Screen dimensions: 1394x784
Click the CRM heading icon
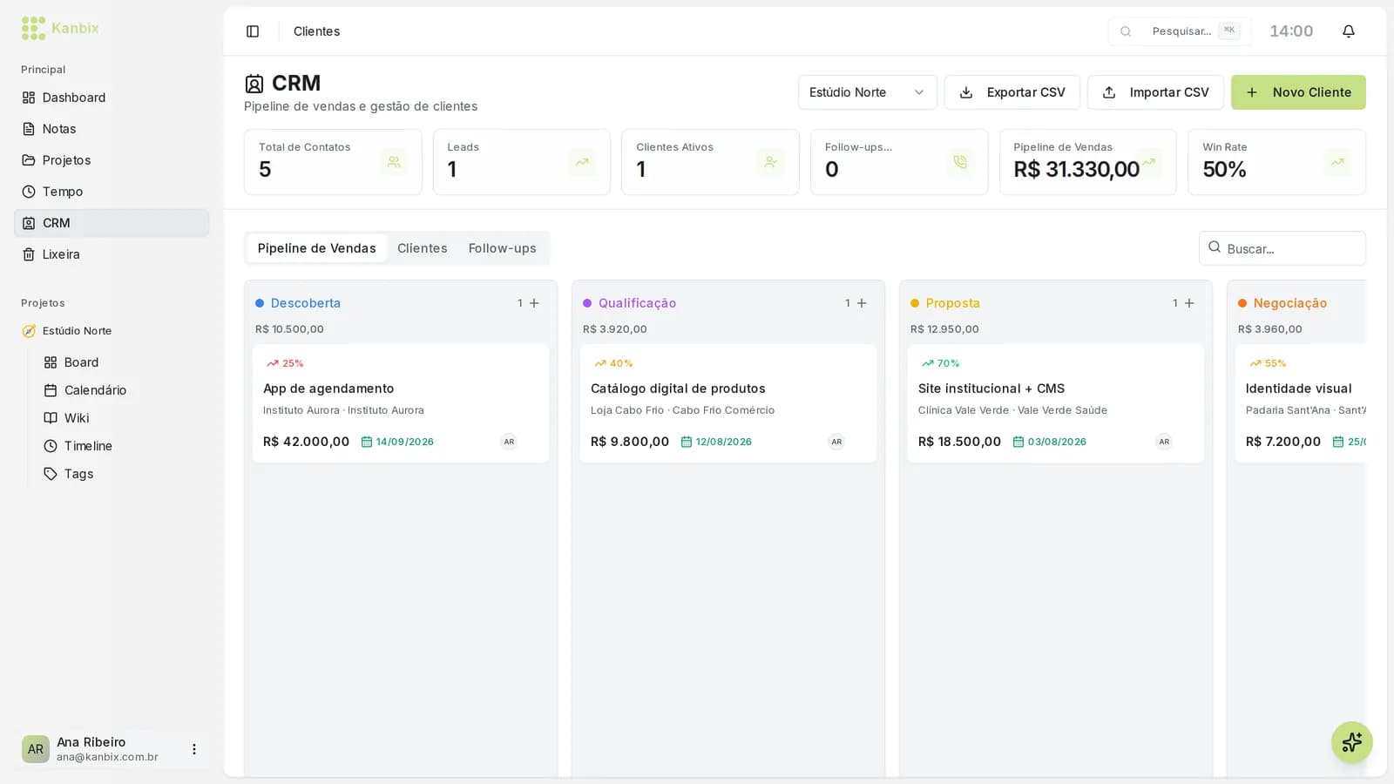(254, 84)
